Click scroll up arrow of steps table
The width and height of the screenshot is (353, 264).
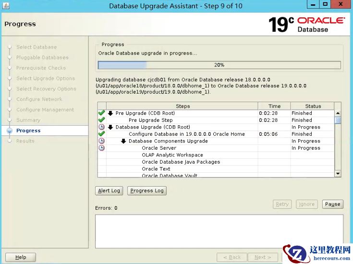[x=338, y=113]
